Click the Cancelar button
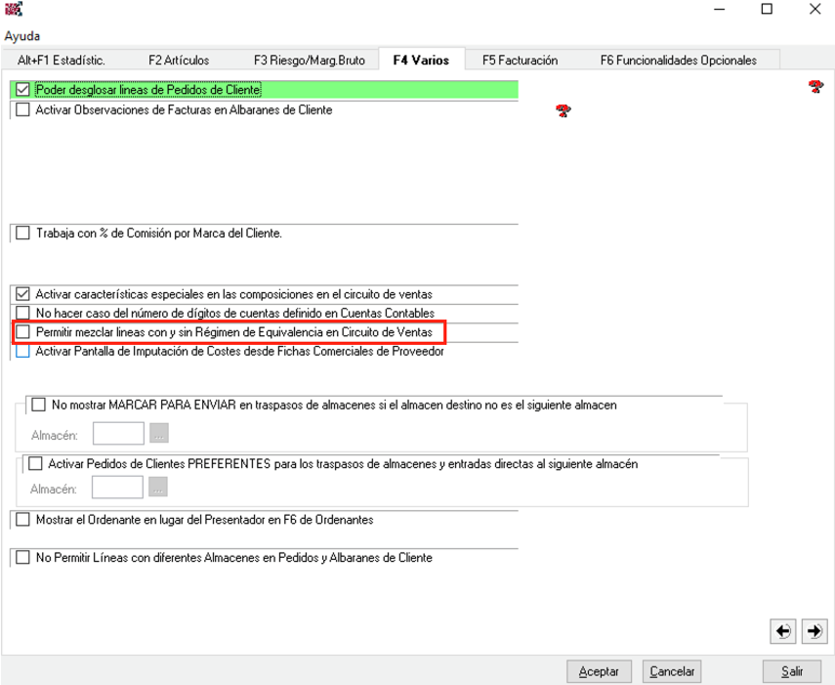Image resolution: width=835 pixels, height=685 pixels. [x=672, y=671]
